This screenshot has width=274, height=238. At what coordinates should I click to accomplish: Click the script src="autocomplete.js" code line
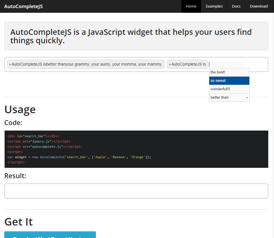point(45,147)
